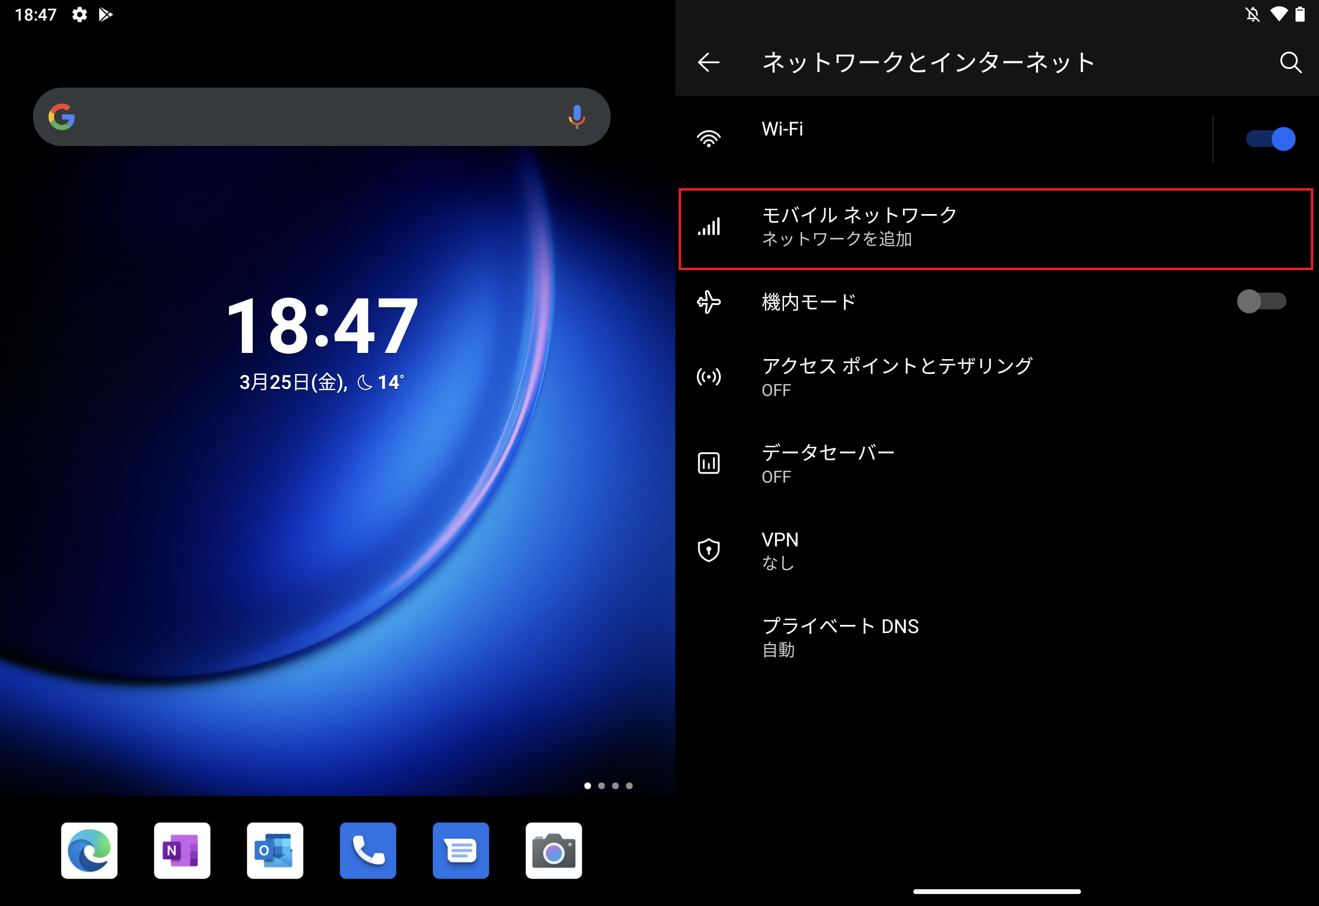
Task: Click the mobile signal bars icon
Action: tap(709, 226)
